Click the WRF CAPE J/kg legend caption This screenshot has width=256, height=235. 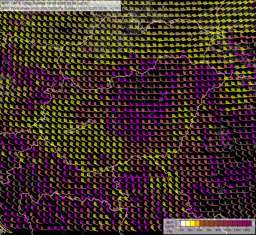170,227
